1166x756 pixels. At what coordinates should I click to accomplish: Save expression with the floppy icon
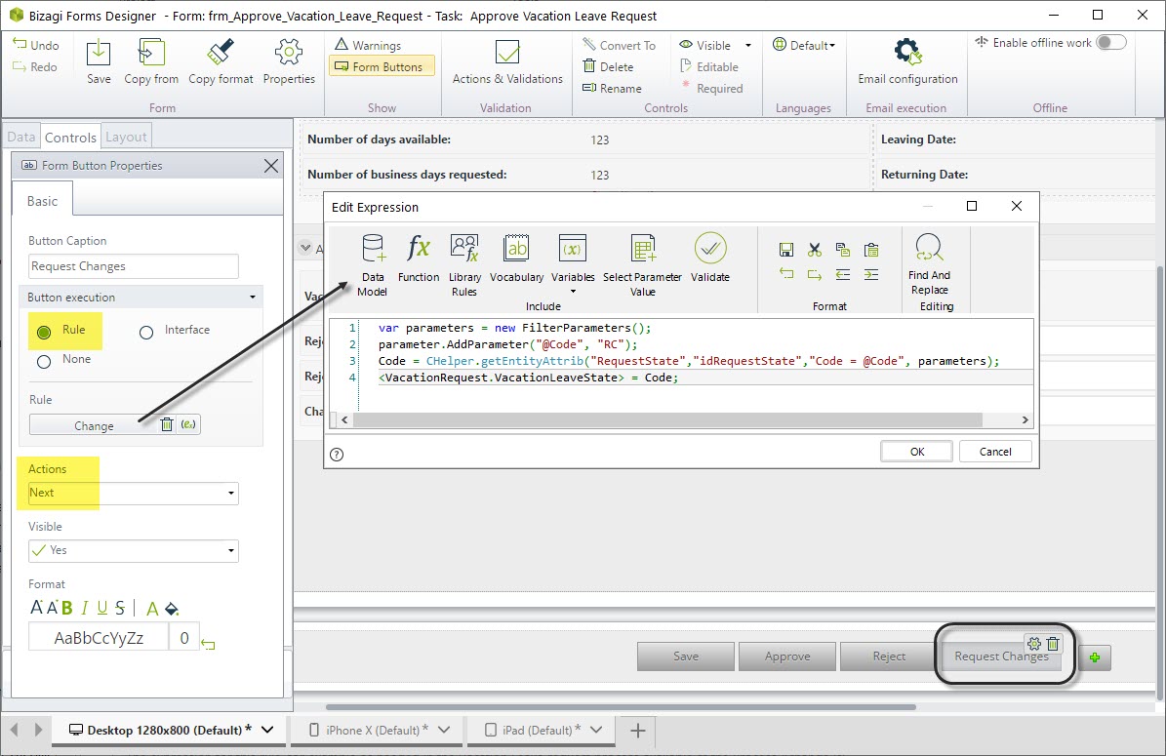click(x=786, y=250)
